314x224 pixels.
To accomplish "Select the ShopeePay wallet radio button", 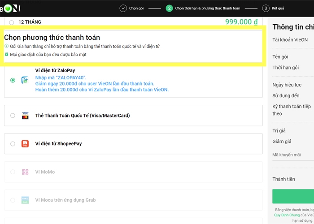I will (x=13, y=144).
